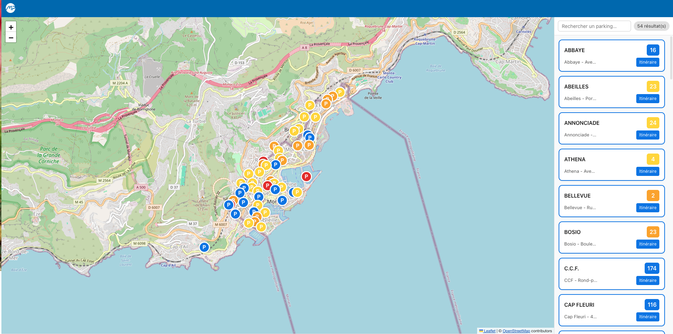Click the 'Bosio - Boule...' address text
The height and width of the screenshot is (334, 673).
point(580,244)
